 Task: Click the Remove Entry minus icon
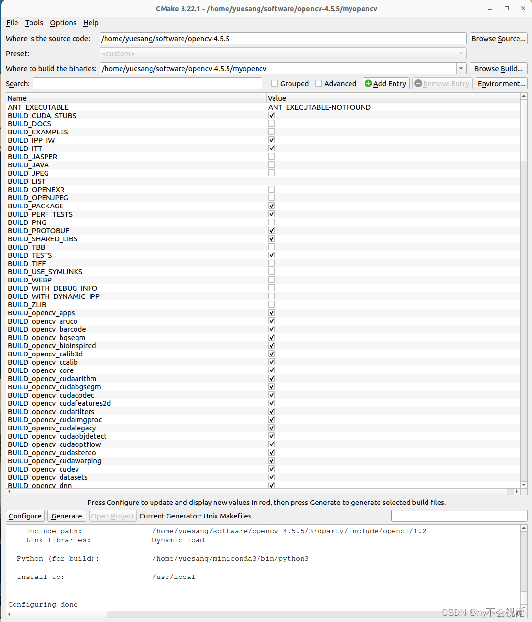click(x=419, y=83)
